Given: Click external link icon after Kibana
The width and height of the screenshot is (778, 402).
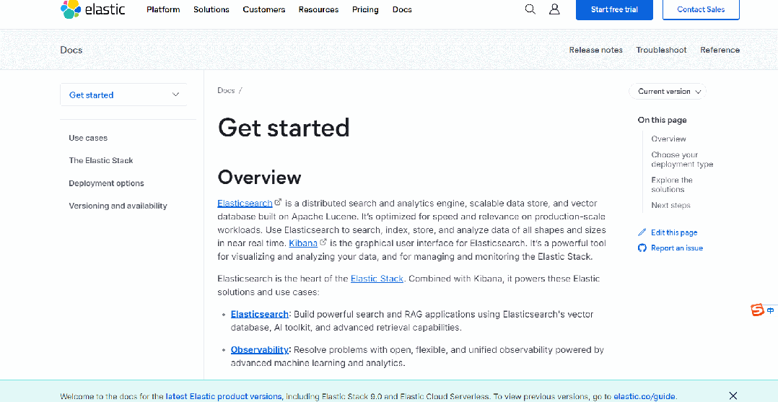Looking at the screenshot, I should (x=323, y=242).
